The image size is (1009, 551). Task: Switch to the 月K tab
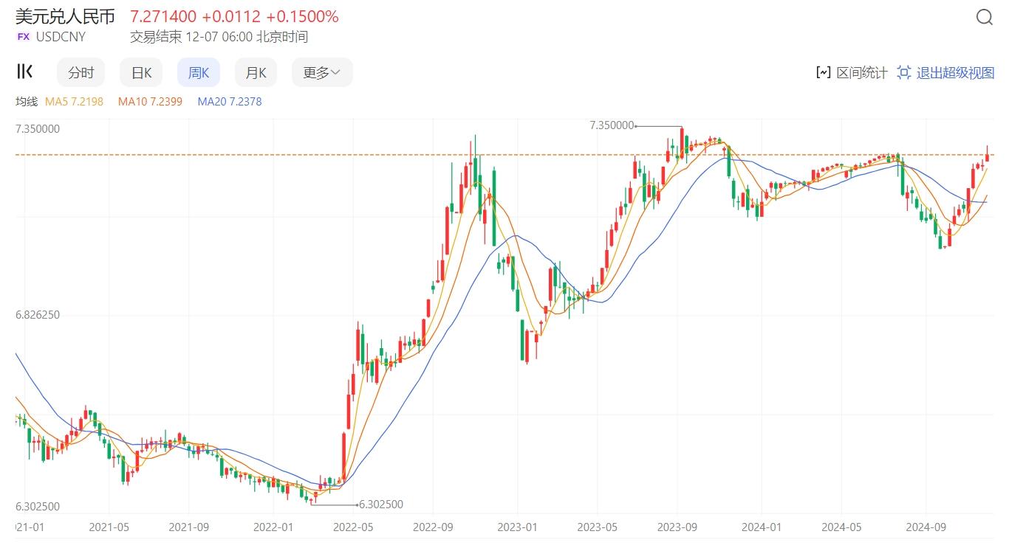coord(256,72)
